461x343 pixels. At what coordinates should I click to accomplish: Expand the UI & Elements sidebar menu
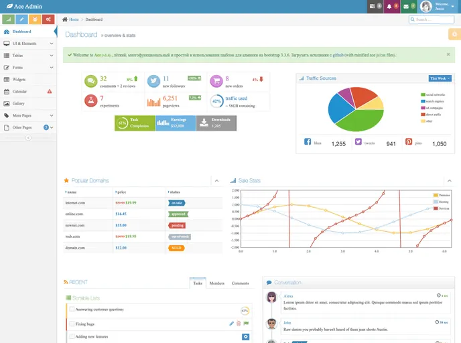click(x=27, y=43)
